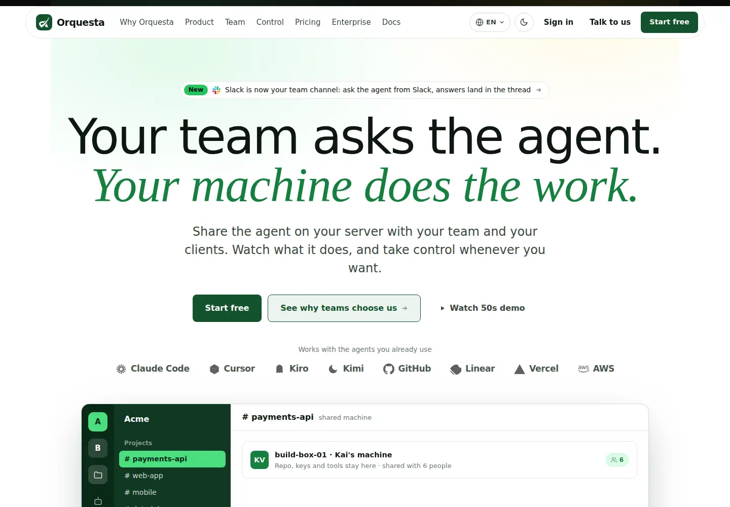Click the hero Start free button
Image resolution: width=730 pixels, height=507 pixels.
[227, 308]
